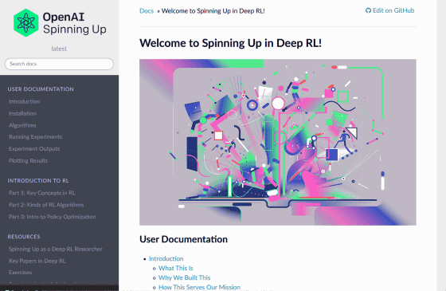Click the OpenAI Spinning Up hexagon logo

(x=25, y=23)
